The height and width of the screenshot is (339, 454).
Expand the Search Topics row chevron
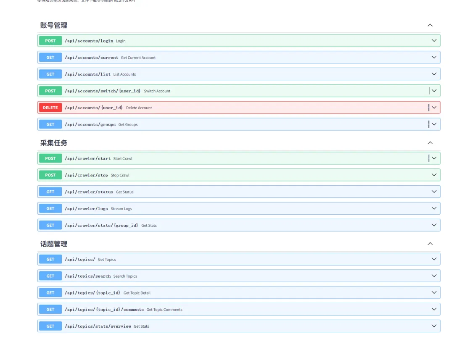(434, 276)
